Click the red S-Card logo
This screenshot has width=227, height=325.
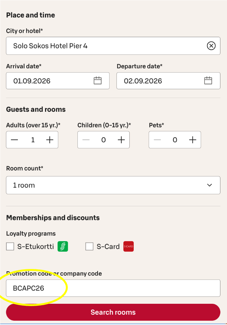[129, 246]
